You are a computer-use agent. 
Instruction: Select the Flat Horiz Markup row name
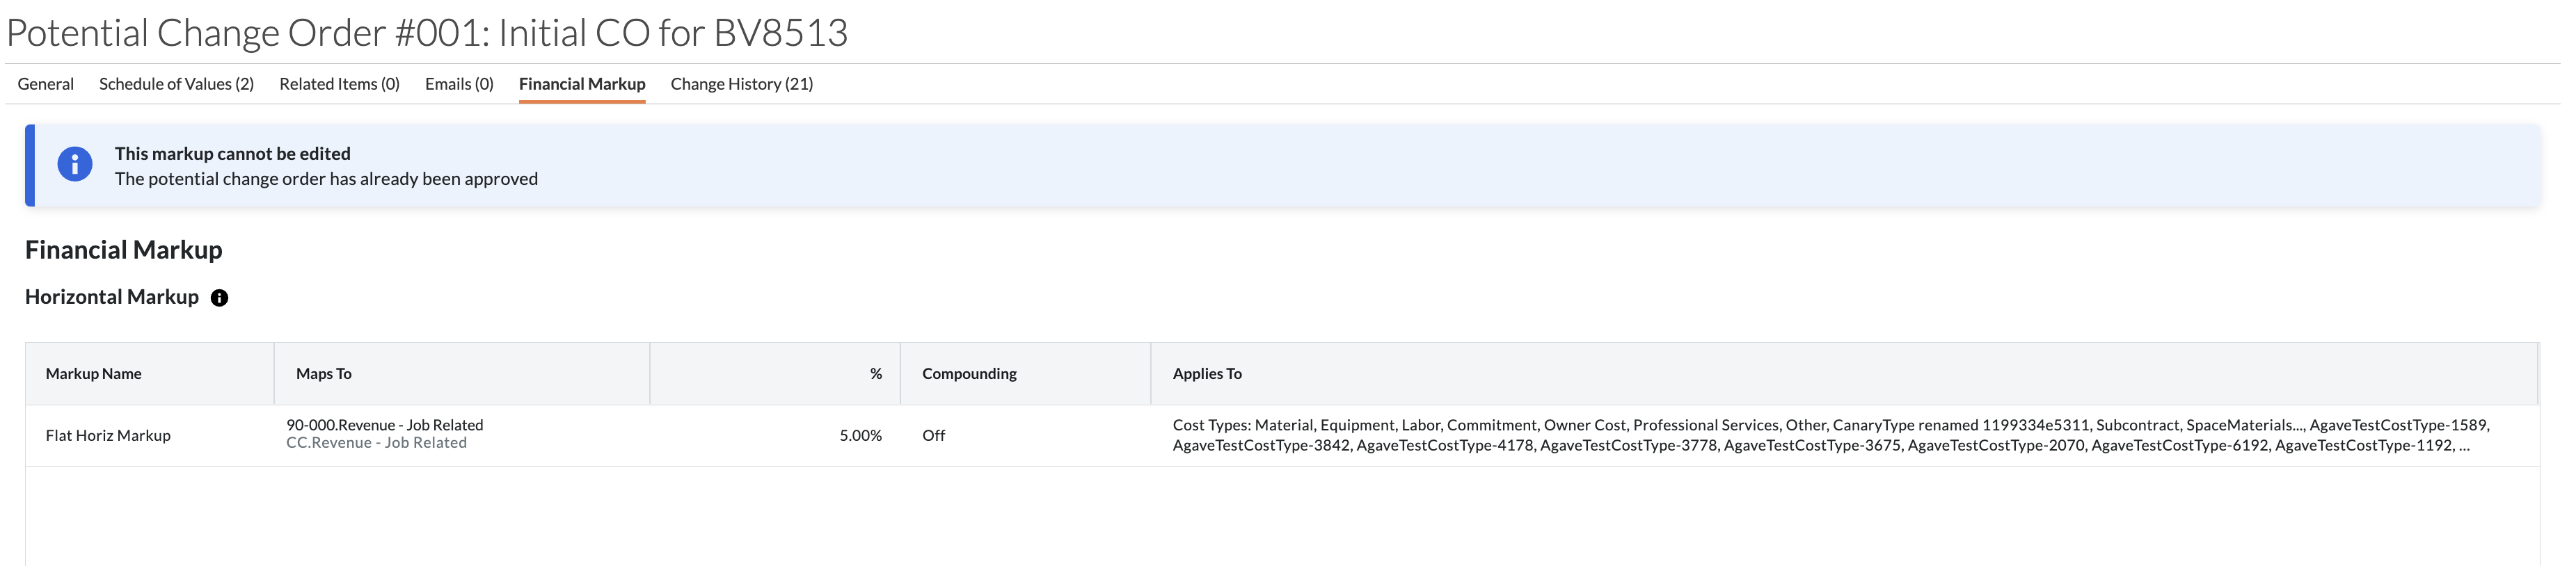(x=108, y=436)
